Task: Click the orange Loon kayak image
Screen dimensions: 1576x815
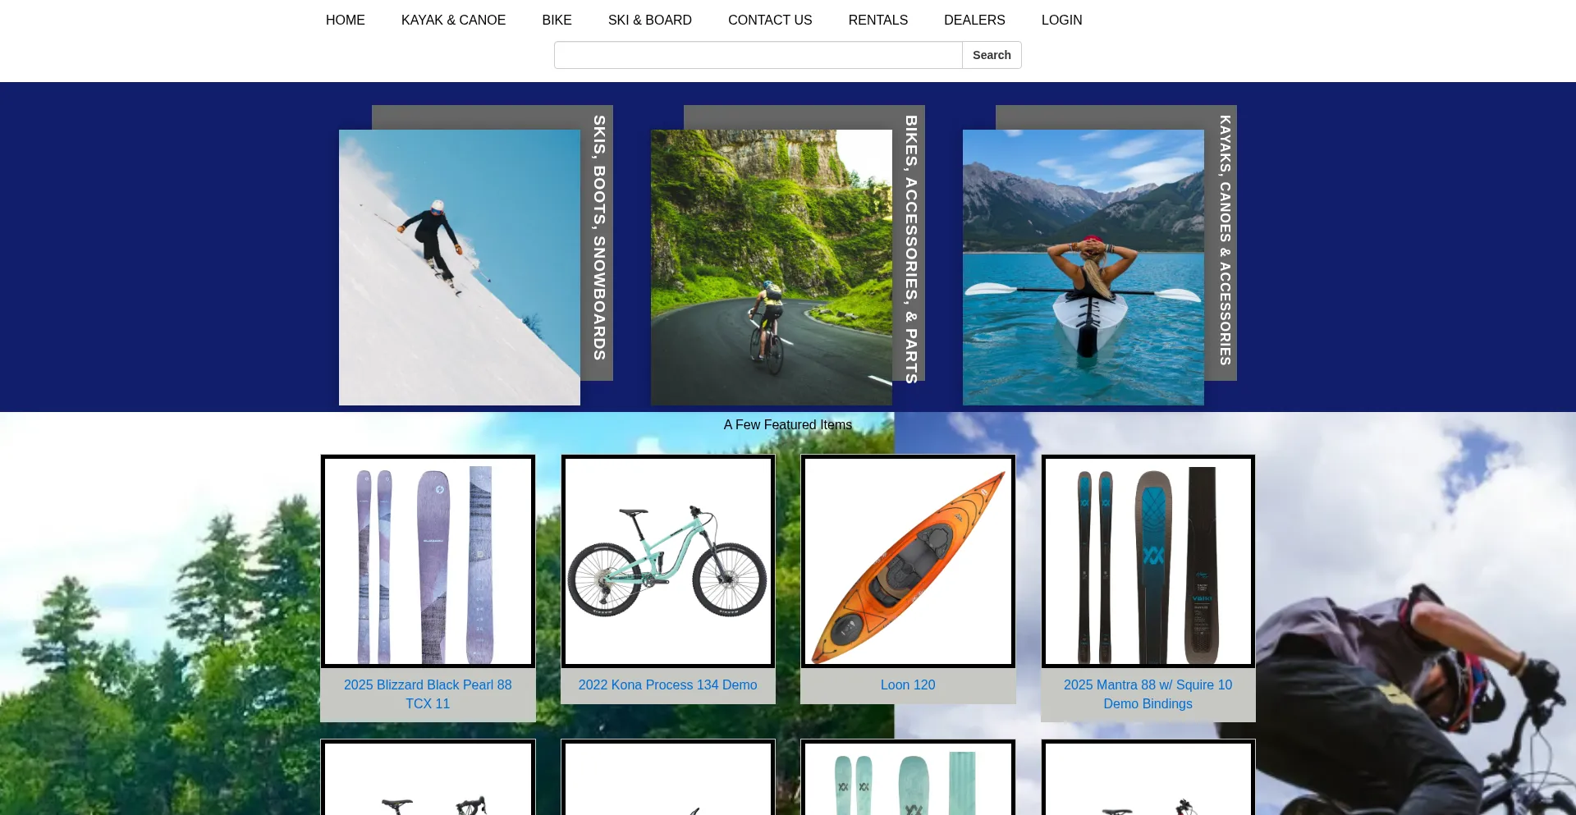Action: 908,561
